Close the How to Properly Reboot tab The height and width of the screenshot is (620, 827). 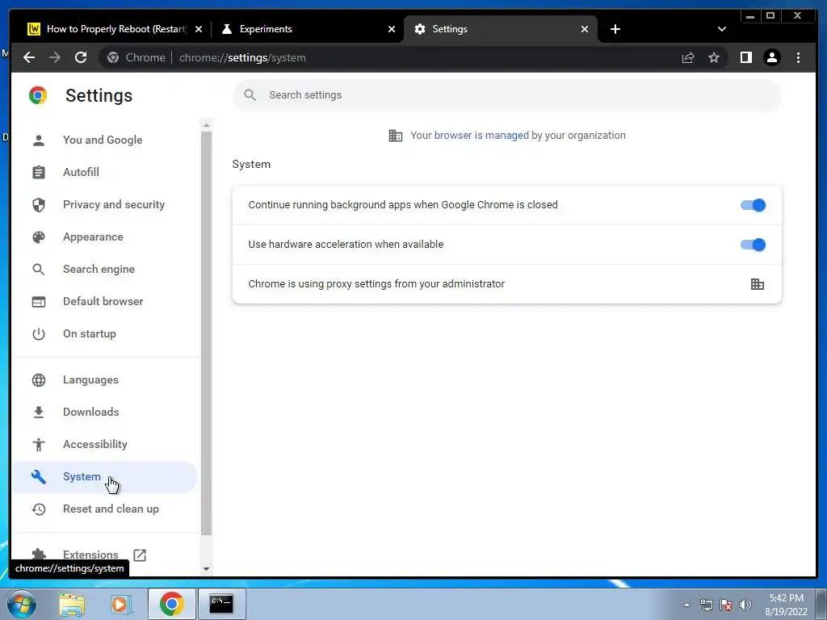click(x=199, y=29)
